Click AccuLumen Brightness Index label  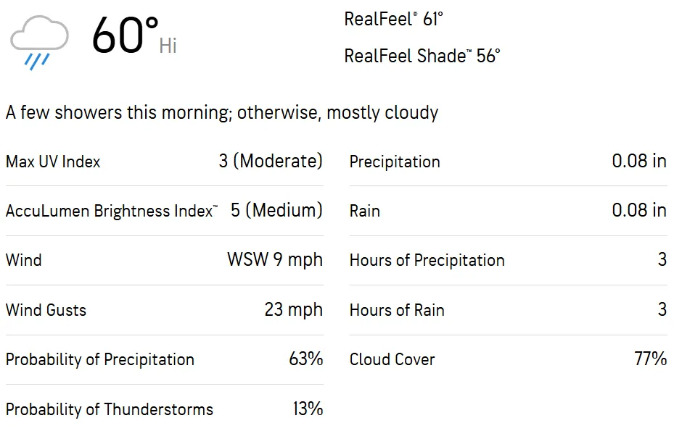pyautogui.click(x=111, y=211)
